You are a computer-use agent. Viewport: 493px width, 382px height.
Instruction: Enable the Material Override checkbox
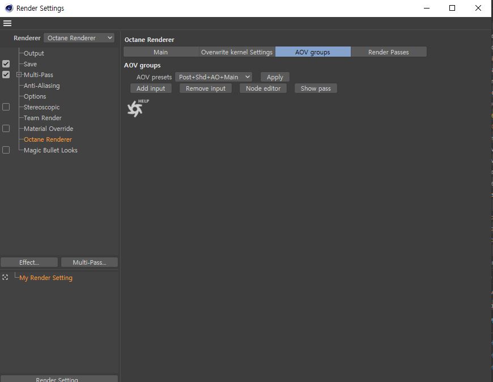(x=6, y=129)
